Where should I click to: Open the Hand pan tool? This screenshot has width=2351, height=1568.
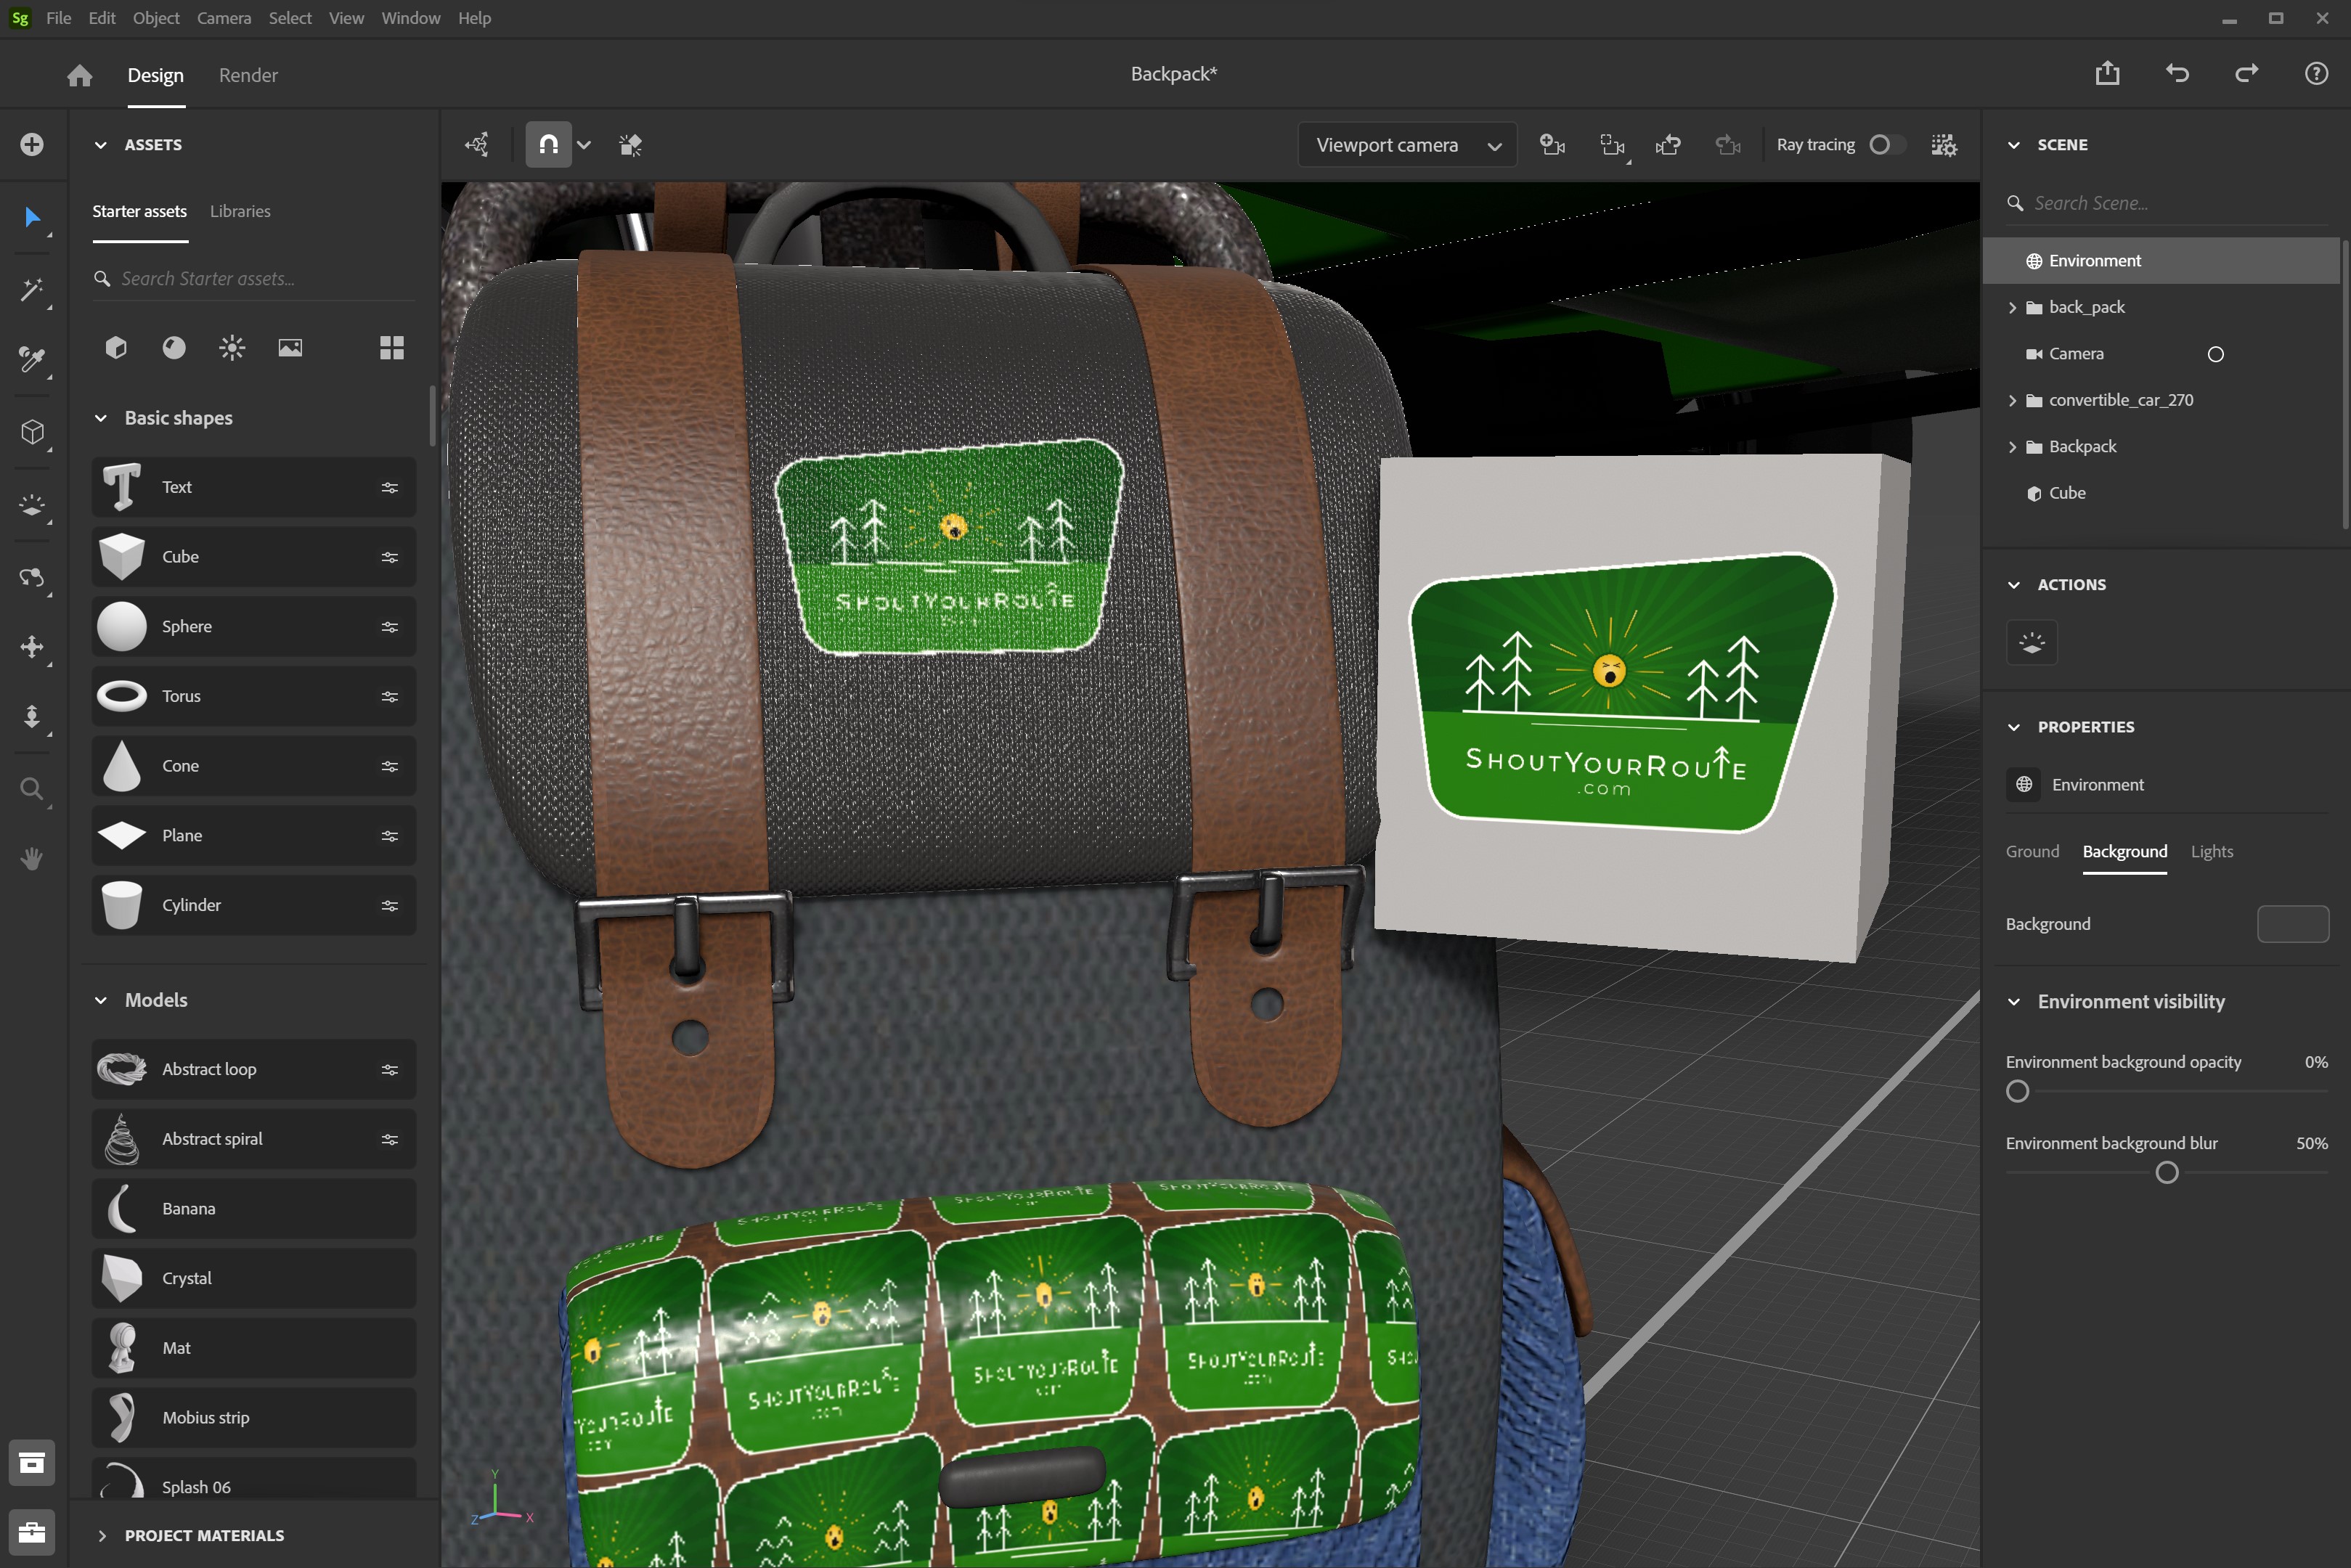click(x=32, y=858)
